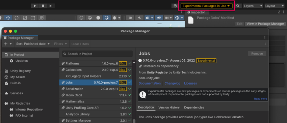
Task: Switch to the Version History tab
Action: click(x=169, y=107)
